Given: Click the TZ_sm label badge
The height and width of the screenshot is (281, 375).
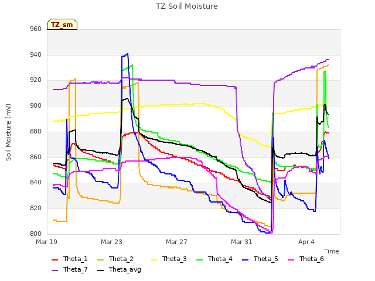Looking at the screenshot, I should [x=62, y=25].
